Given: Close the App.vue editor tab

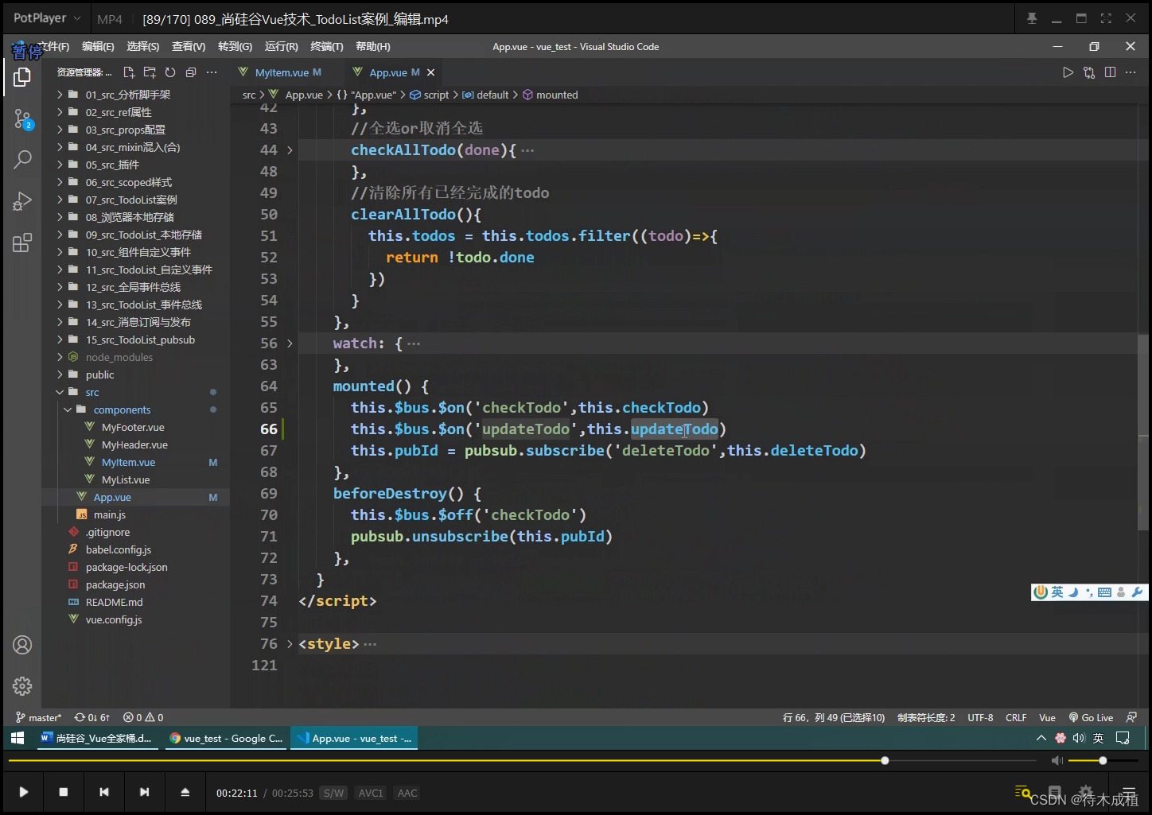Looking at the screenshot, I should click(430, 72).
